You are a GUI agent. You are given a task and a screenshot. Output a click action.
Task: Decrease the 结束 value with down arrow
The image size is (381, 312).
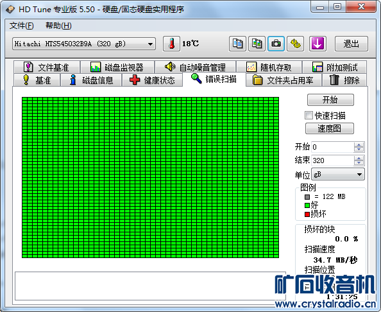[359, 163]
